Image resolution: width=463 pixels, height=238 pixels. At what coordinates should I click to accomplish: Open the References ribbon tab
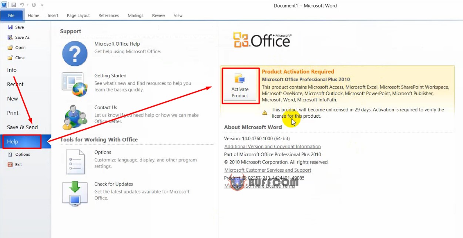point(109,16)
